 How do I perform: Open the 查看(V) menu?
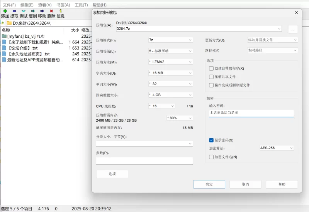(x=45, y=5)
